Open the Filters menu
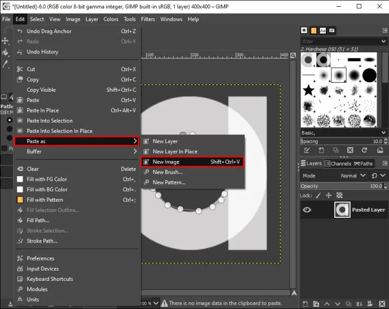The image size is (389, 309). click(x=148, y=19)
